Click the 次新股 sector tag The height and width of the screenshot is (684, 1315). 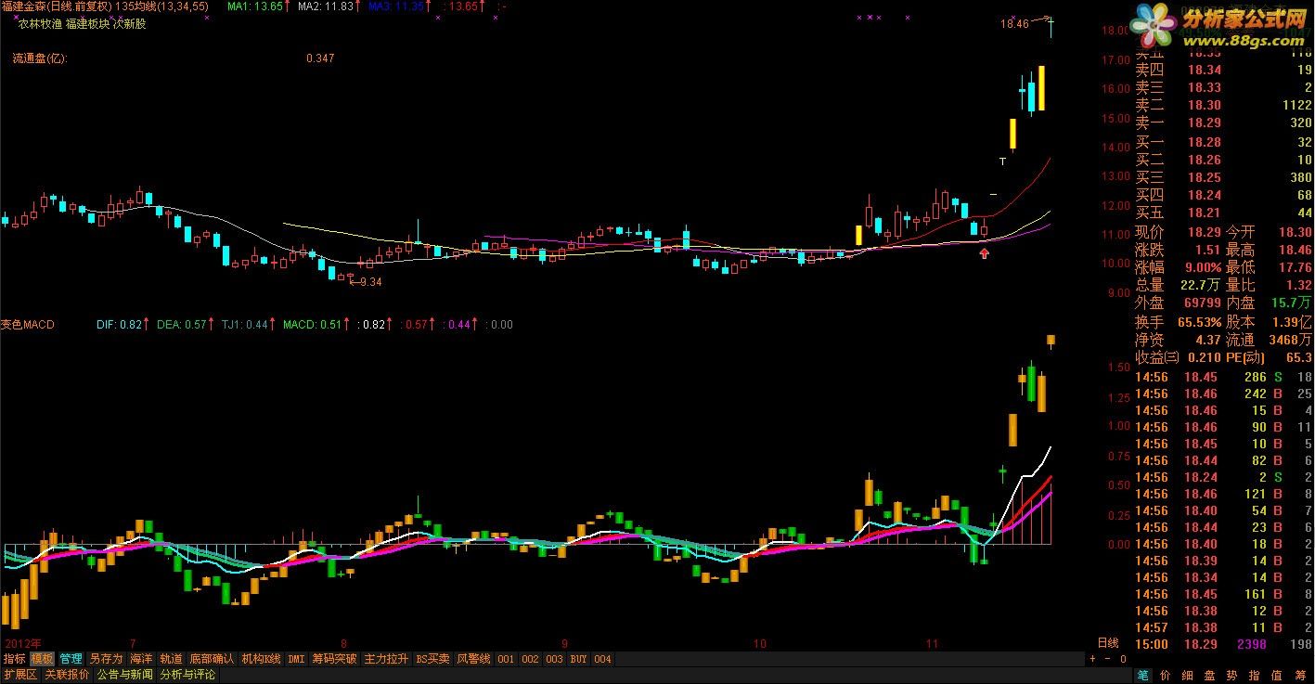click(130, 24)
